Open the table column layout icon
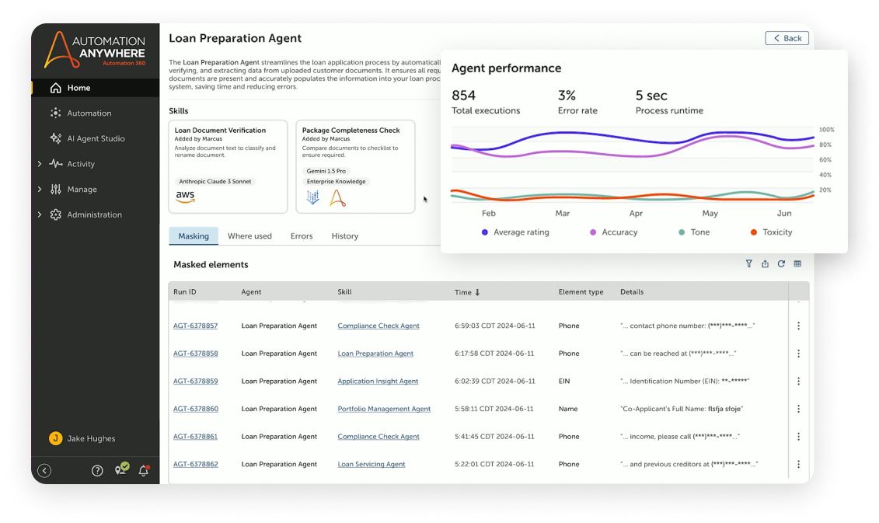 coord(797,264)
